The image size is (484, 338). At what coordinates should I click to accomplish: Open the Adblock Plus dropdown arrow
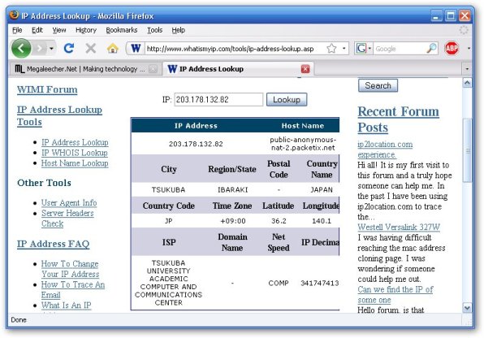click(469, 49)
